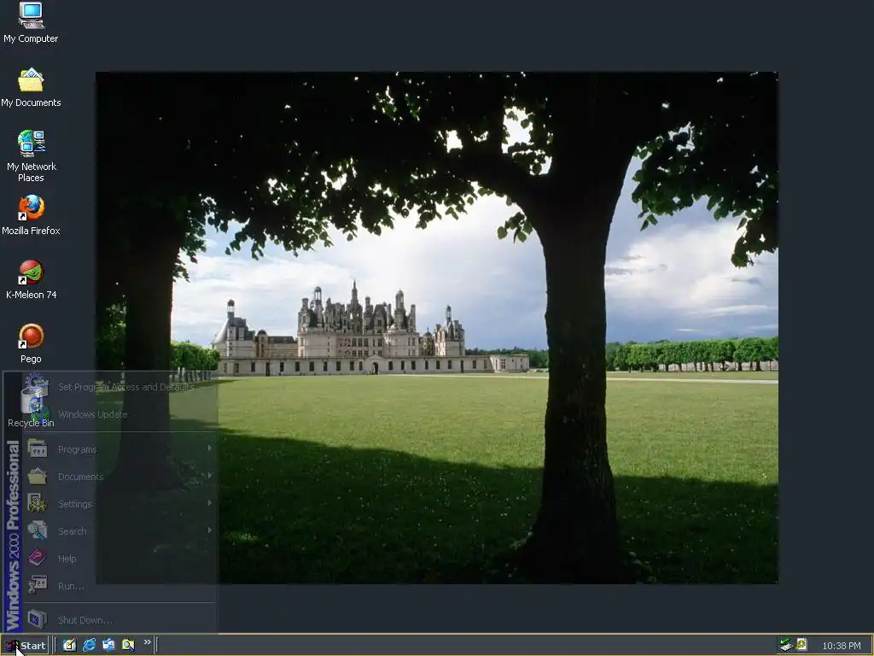Click the notepad-with-pencil Quick Launch icon

point(70,645)
